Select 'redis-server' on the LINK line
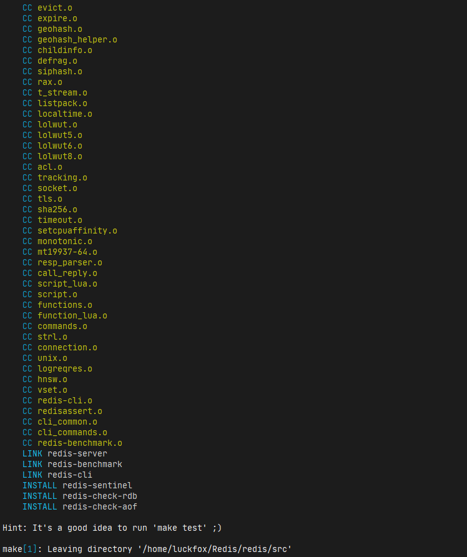Image resolution: width=467 pixels, height=557 pixels. pos(77,454)
